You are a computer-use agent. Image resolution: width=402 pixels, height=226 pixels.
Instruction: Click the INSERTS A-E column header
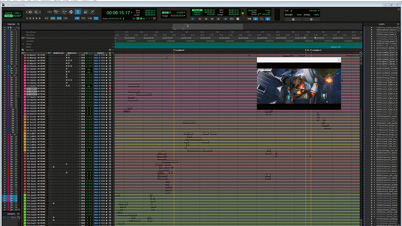(59, 53)
